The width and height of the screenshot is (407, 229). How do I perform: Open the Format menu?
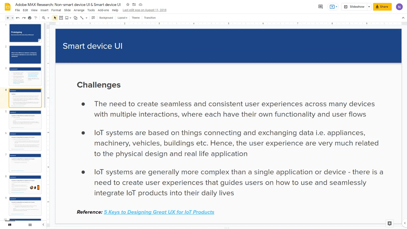pos(56,10)
